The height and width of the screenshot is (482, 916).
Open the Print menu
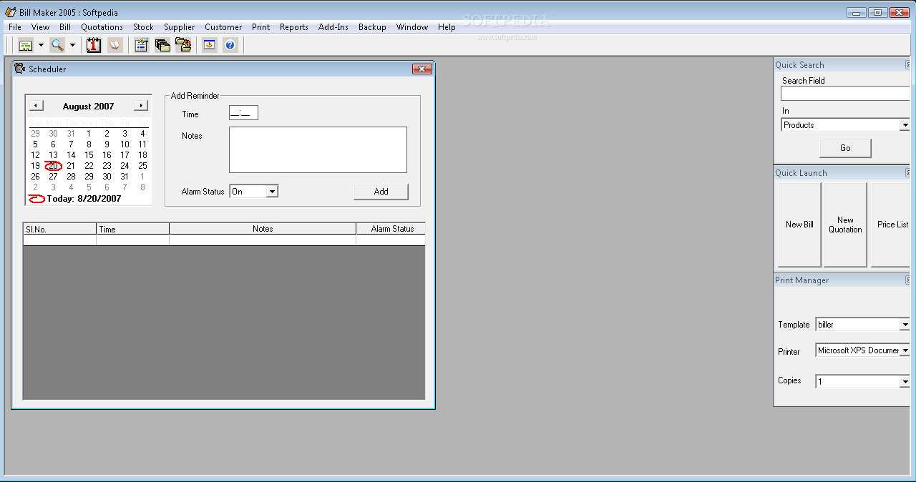click(261, 27)
